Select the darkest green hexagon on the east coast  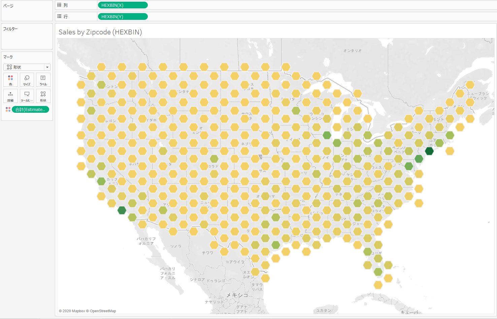pyautogui.click(x=429, y=151)
